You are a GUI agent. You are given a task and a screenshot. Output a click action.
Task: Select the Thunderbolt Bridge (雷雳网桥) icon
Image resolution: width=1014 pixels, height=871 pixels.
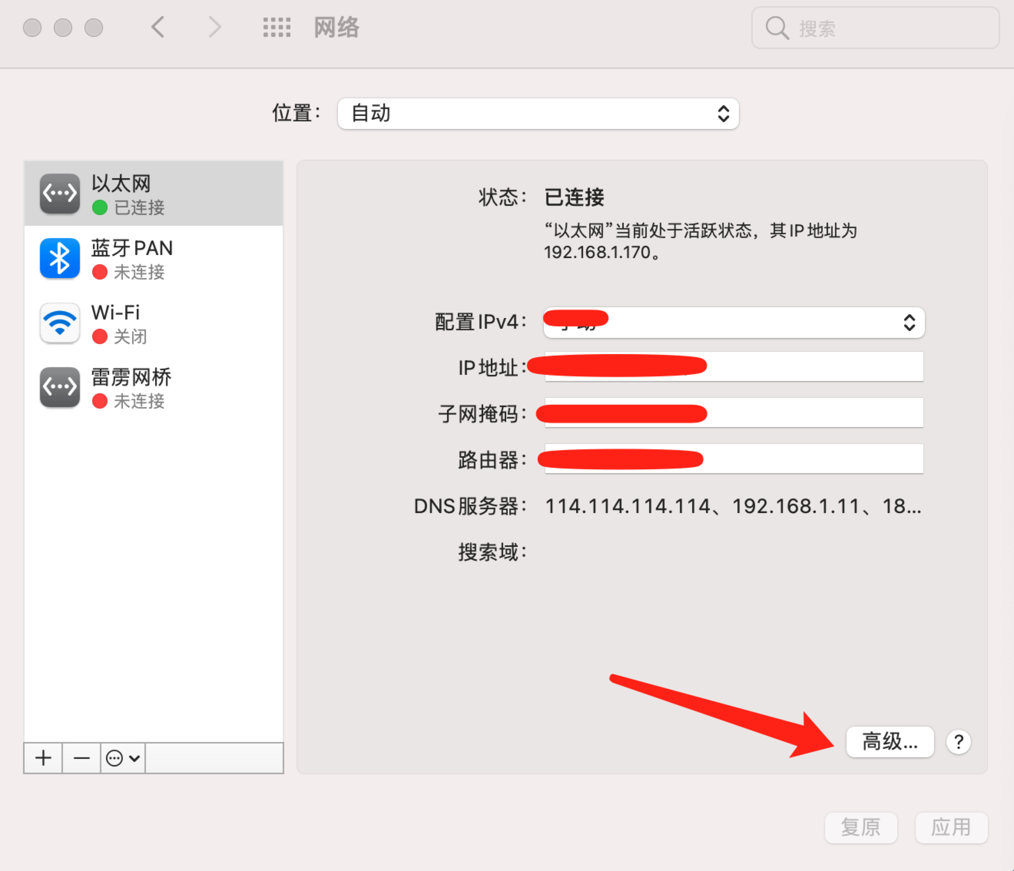[x=60, y=387]
